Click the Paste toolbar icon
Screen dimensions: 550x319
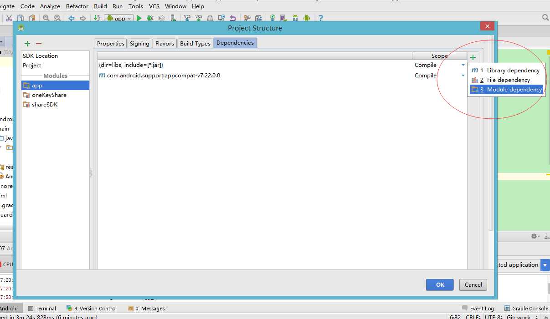pos(32,18)
